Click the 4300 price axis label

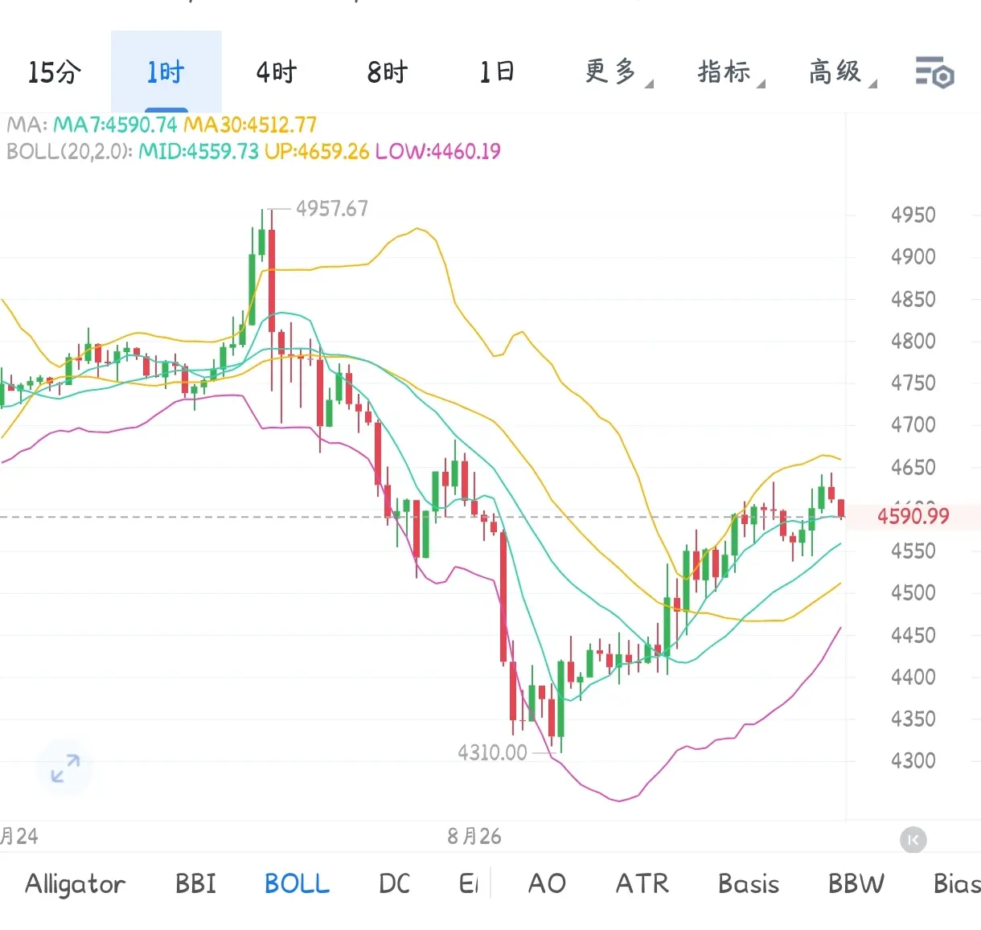coord(913,760)
